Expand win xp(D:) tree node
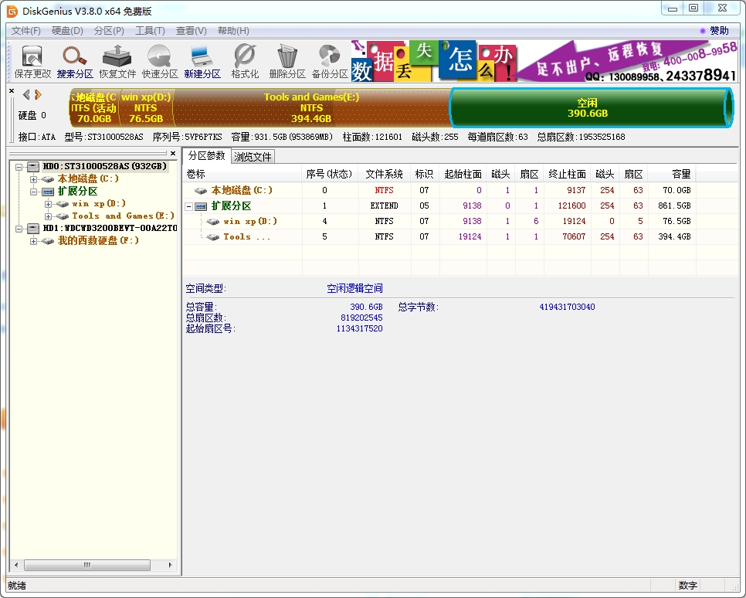The height and width of the screenshot is (598, 746). tap(48, 204)
